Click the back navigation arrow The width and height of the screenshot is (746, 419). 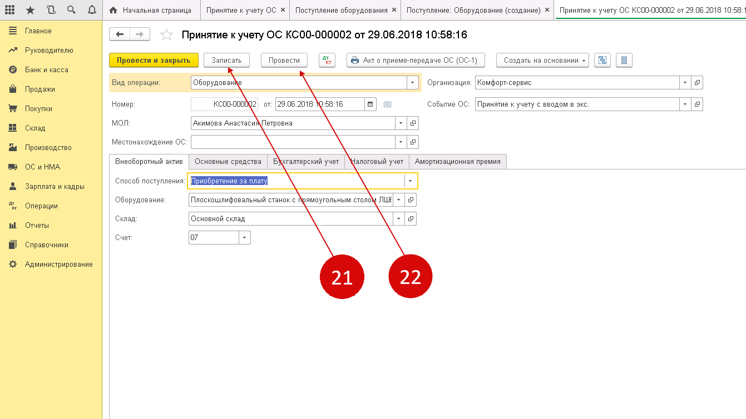[120, 34]
